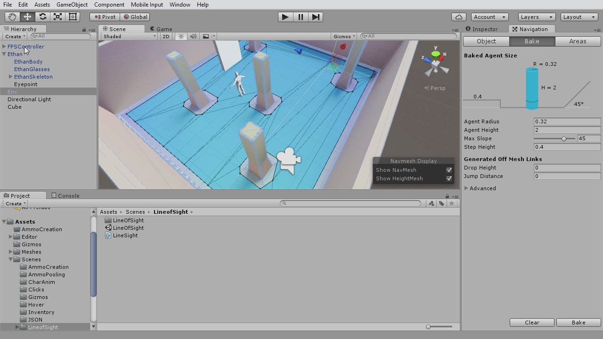This screenshot has width=603, height=339.
Task: Click the Project search field
Action: tap(350, 203)
